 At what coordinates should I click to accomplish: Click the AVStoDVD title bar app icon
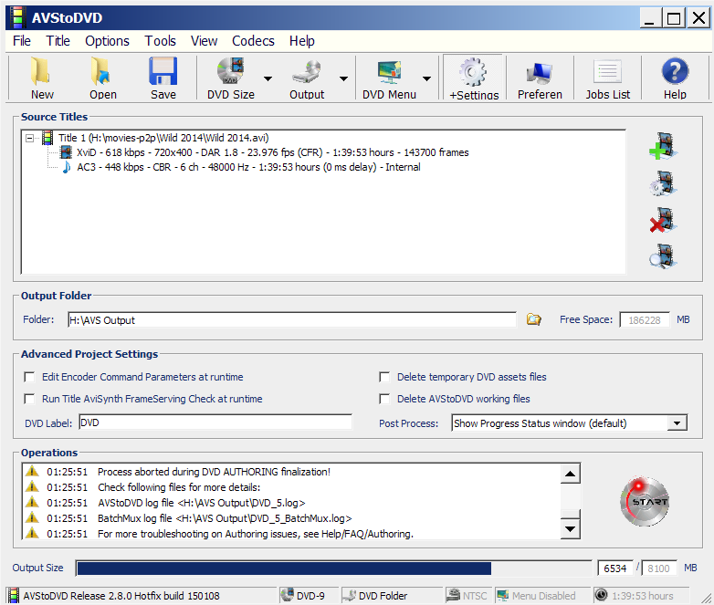pos(17,17)
